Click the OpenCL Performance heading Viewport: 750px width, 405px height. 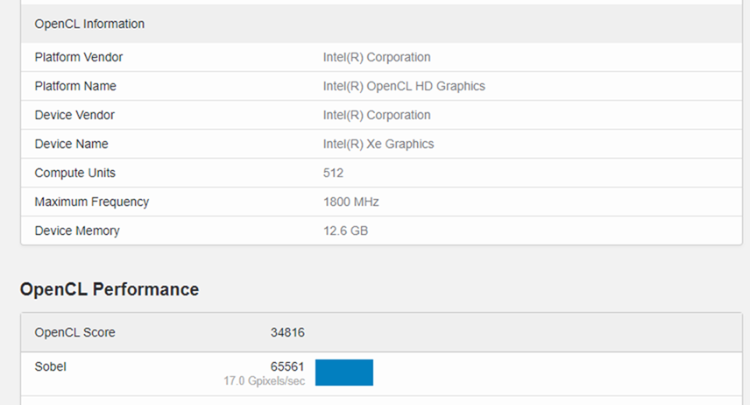pyautogui.click(x=109, y=289)
